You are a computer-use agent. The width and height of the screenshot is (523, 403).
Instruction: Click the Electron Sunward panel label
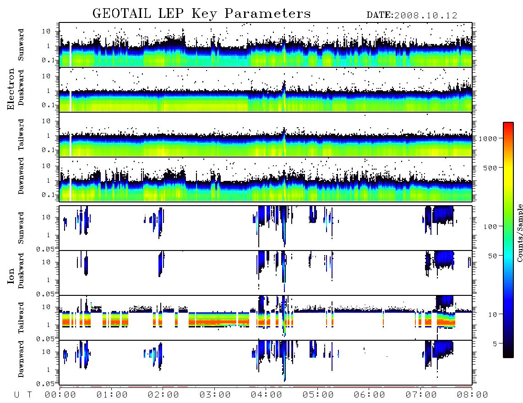21,45
